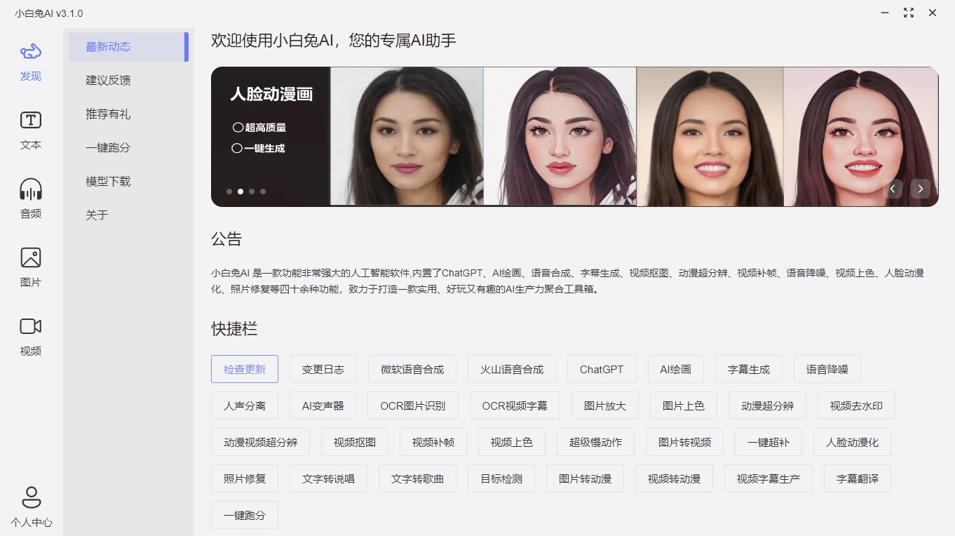The height and width of the screenshot is (536, 955).
Task: Open 视频上色 shortcut
Action: click(512, 442)
